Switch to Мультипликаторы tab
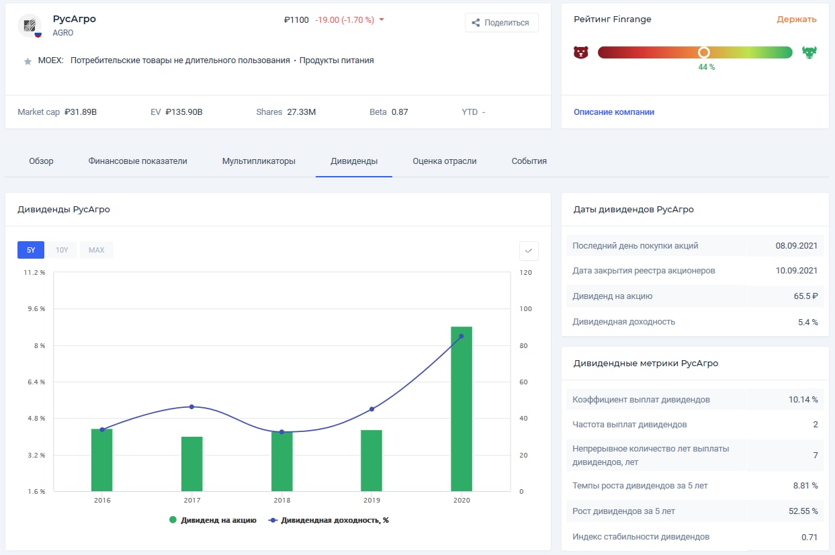The height and width of the screenshot is (555, 835). (259, 161)
